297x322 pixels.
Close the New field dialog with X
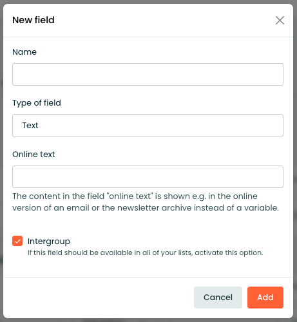click(280, 21)
